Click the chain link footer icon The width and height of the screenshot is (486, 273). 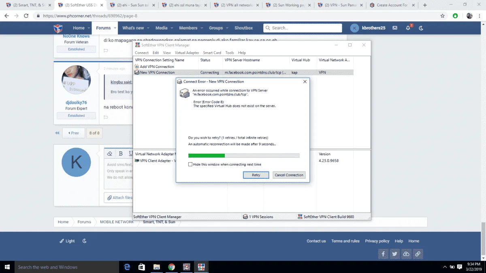(418, 254)
